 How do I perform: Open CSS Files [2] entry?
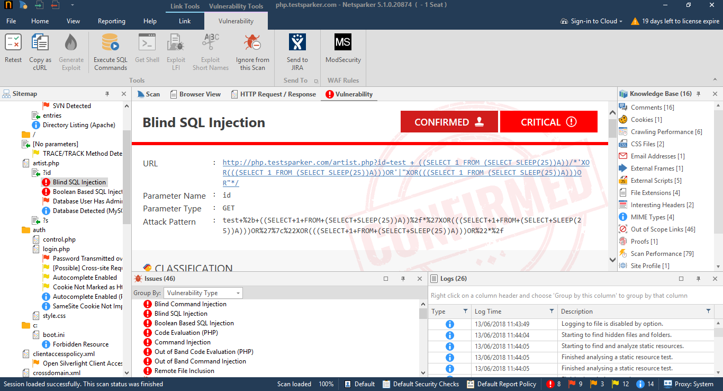coord(647,144)
